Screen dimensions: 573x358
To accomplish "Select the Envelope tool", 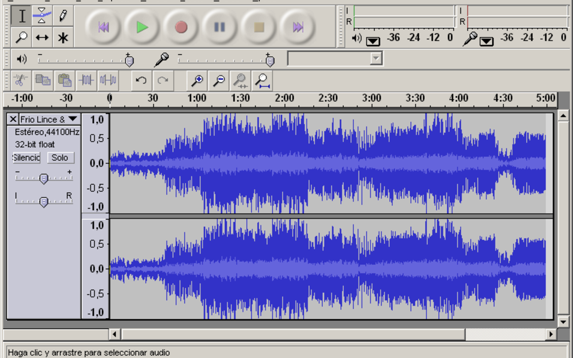I will (x=42, y=16).
